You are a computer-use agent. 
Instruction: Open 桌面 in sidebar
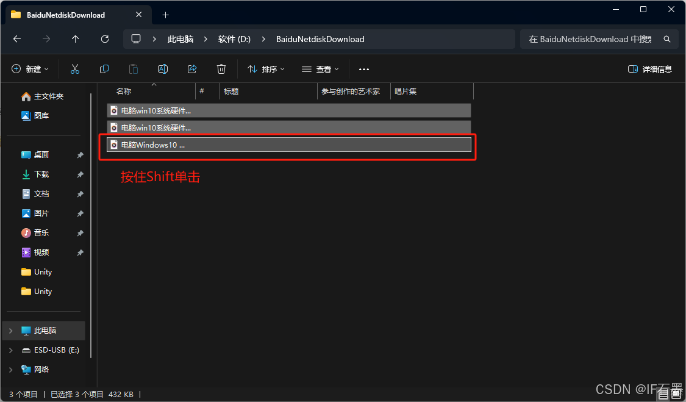[x=35, y=154]
